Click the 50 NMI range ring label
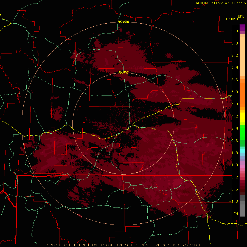Screen dimensions: 247x247 point(123,72)
